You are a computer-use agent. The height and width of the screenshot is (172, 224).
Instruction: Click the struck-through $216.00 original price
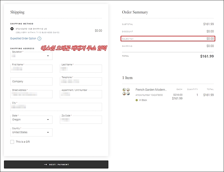178,95
